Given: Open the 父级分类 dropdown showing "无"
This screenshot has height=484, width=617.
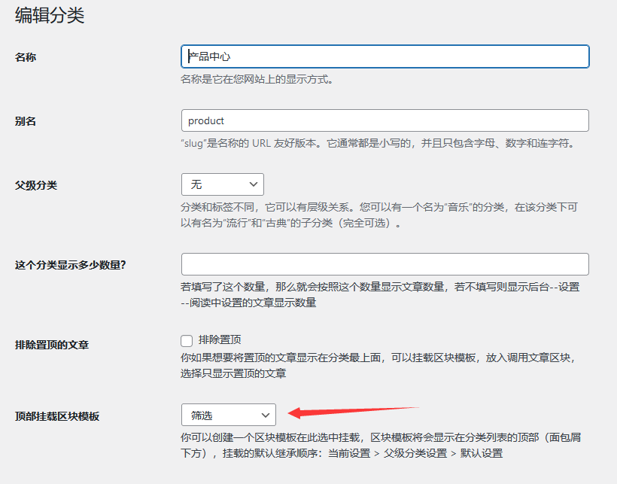Looking at the screenshot, I should pyautogui.click(x=222, y=184).
